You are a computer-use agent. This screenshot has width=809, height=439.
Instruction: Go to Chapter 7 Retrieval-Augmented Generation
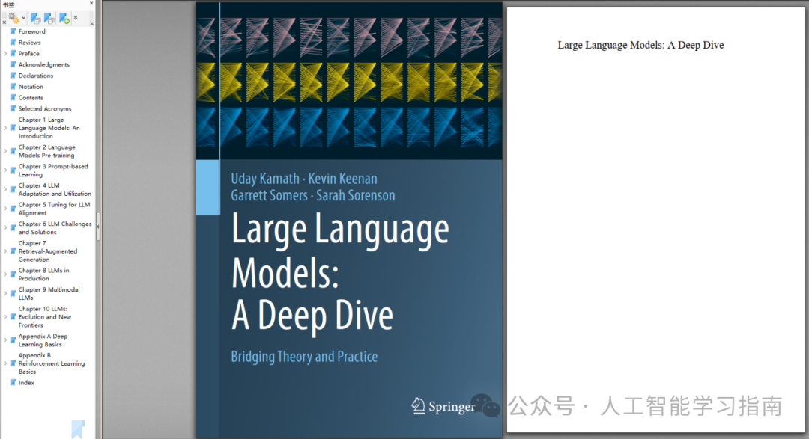pos(48,251)
